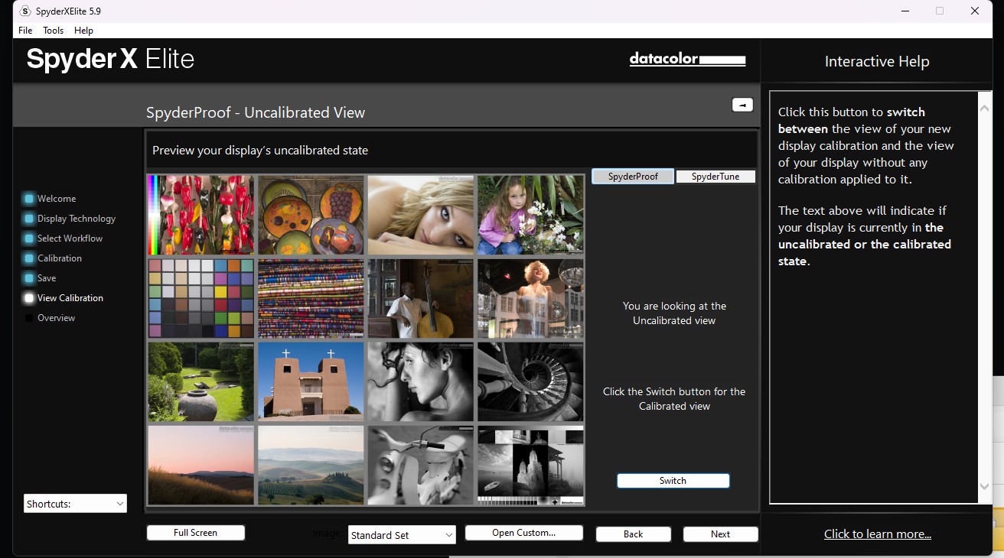Click the Display Technology step indicator icon
The width and height of the screenshot is (1004, 558).
coord(29,219)
